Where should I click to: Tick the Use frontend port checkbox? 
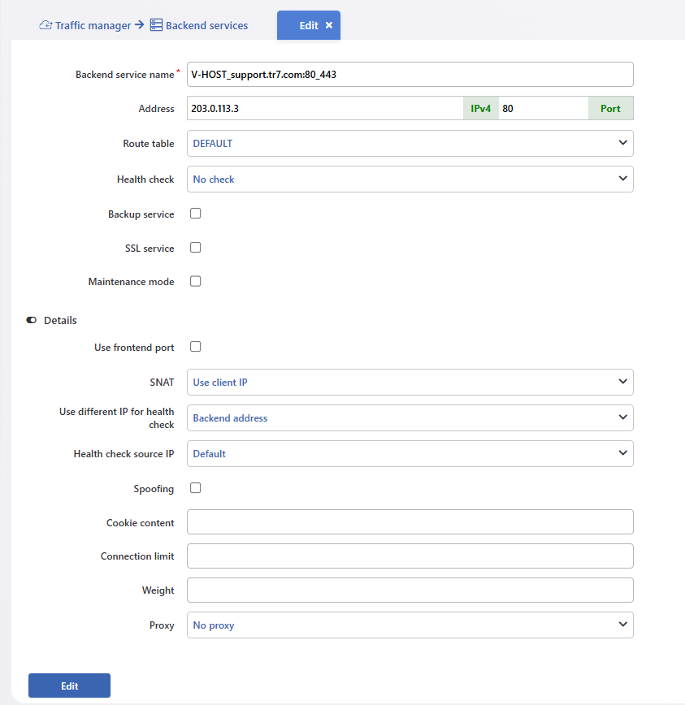196,347
